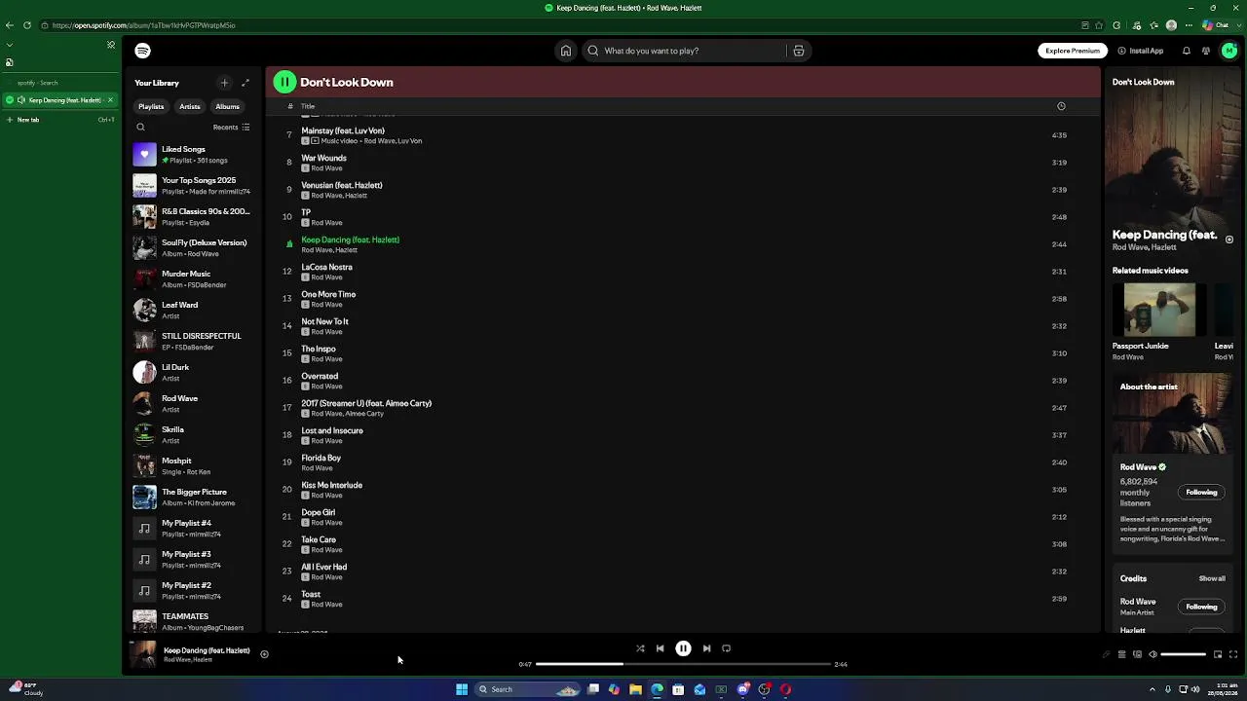Add Keep Dancing to Liked Songs in right panel
The height and width of the screenshot is (701, 1247).
pos(1229,240)
